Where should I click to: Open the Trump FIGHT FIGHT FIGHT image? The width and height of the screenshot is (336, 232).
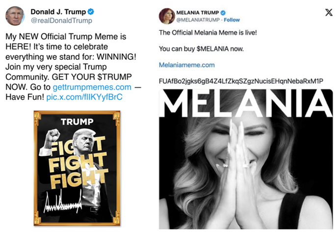click(x=77, y=168)
